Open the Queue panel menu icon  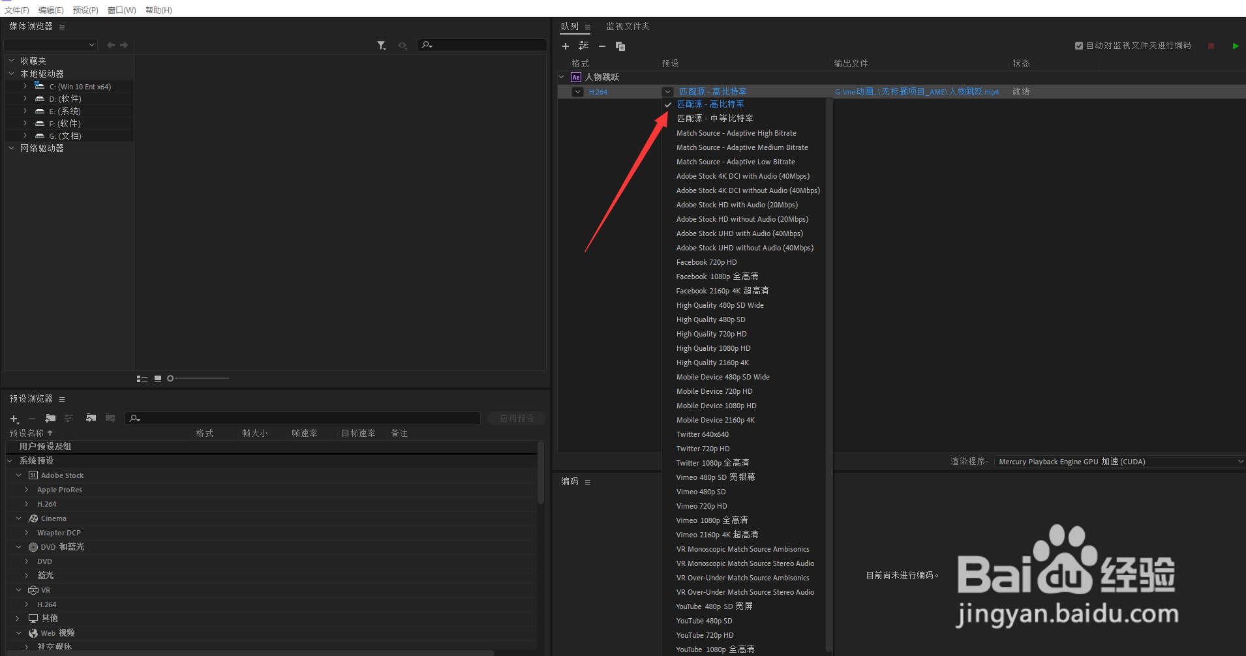pyautogui.click(x=588, y=27)
